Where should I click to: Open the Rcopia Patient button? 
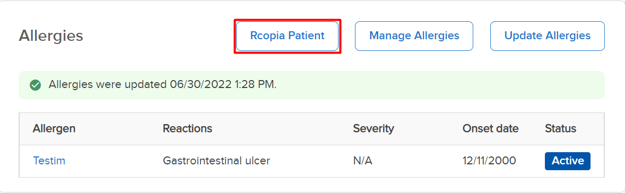pyautogui.click(x=287, y=36)
